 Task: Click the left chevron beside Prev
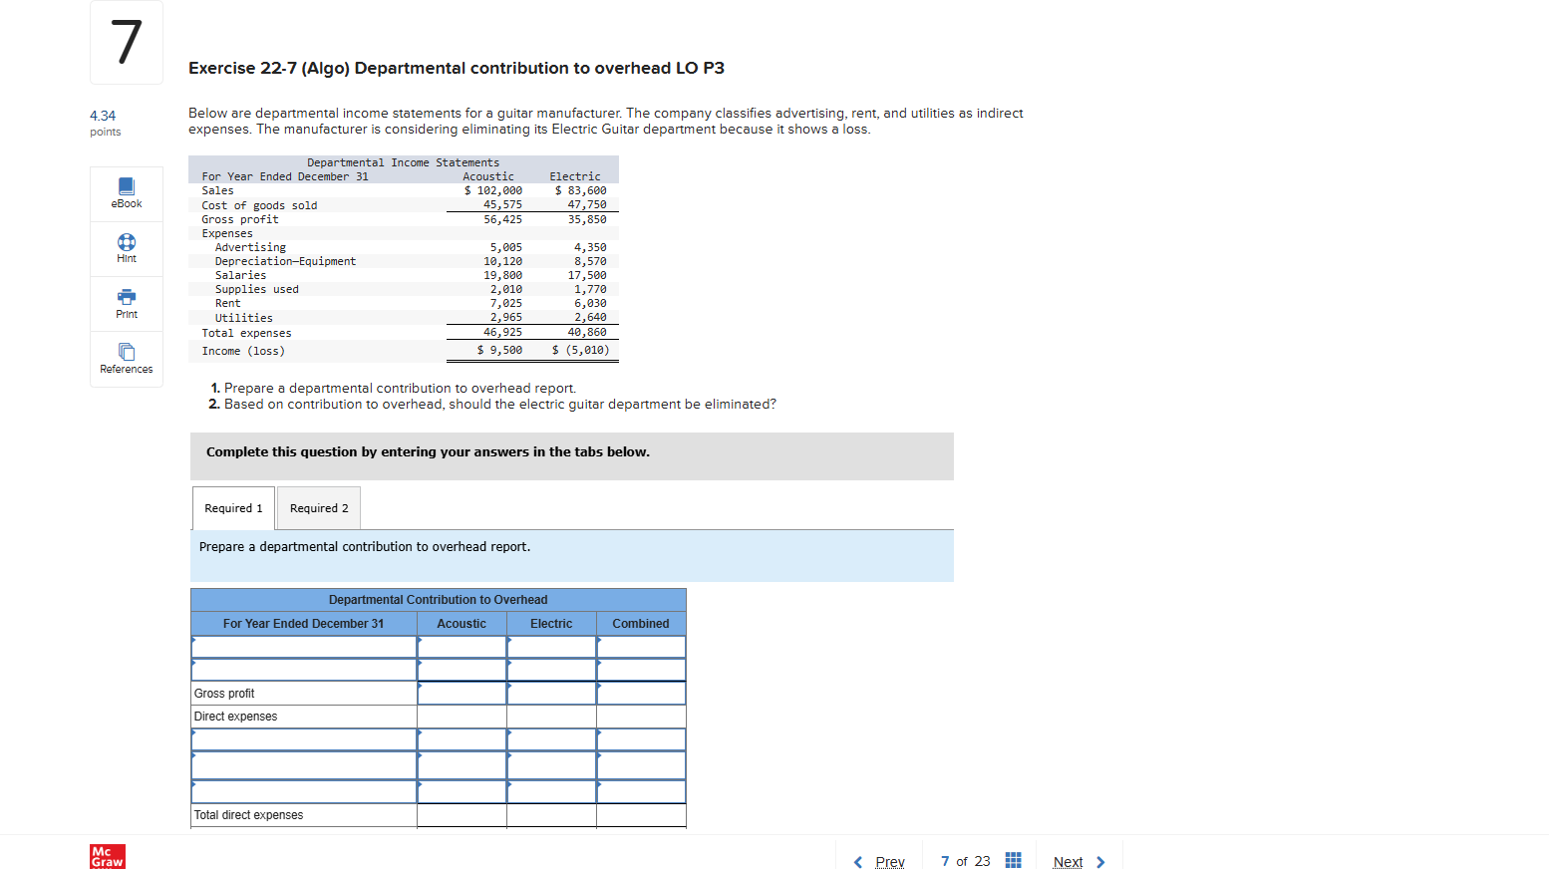pyautogui.click(x=857, y=862)
